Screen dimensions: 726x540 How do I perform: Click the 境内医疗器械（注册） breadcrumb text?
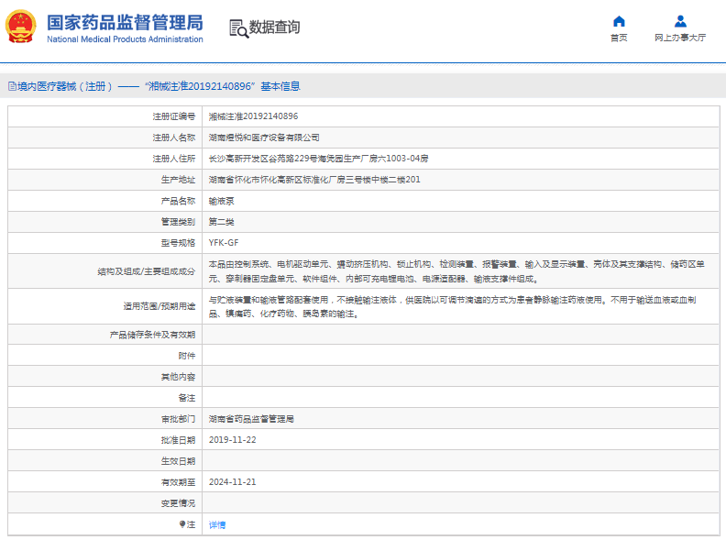pos(64,86)
